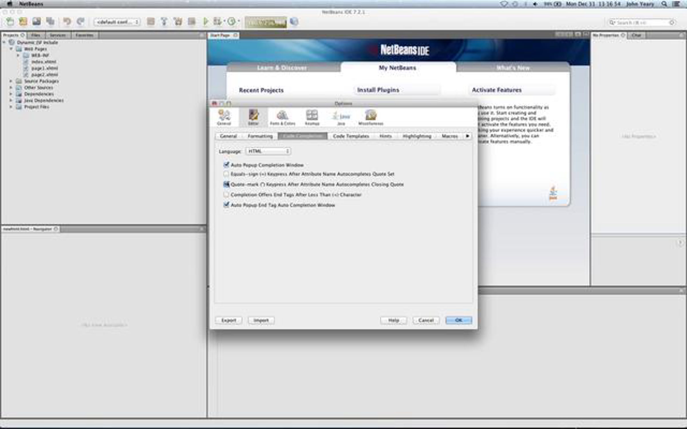Expand the WEB-INF folder
Screen dimensions: 687x429
pyautogui.click(x=18, y=55)
